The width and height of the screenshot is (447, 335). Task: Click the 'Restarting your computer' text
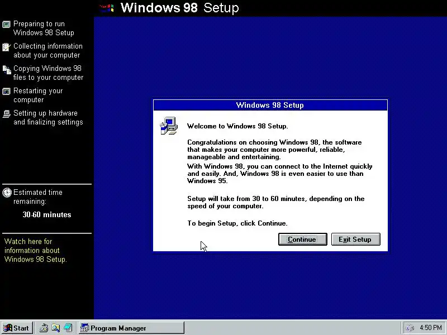click(38, 95)
